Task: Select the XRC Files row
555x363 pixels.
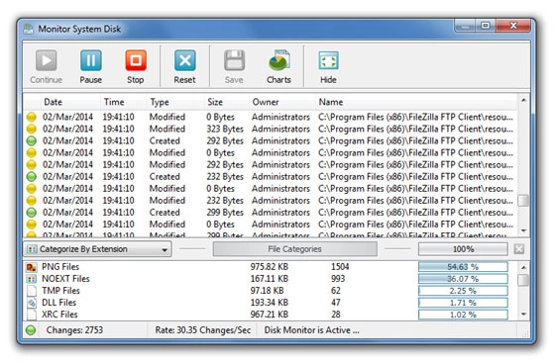Action: pos(270,315)
